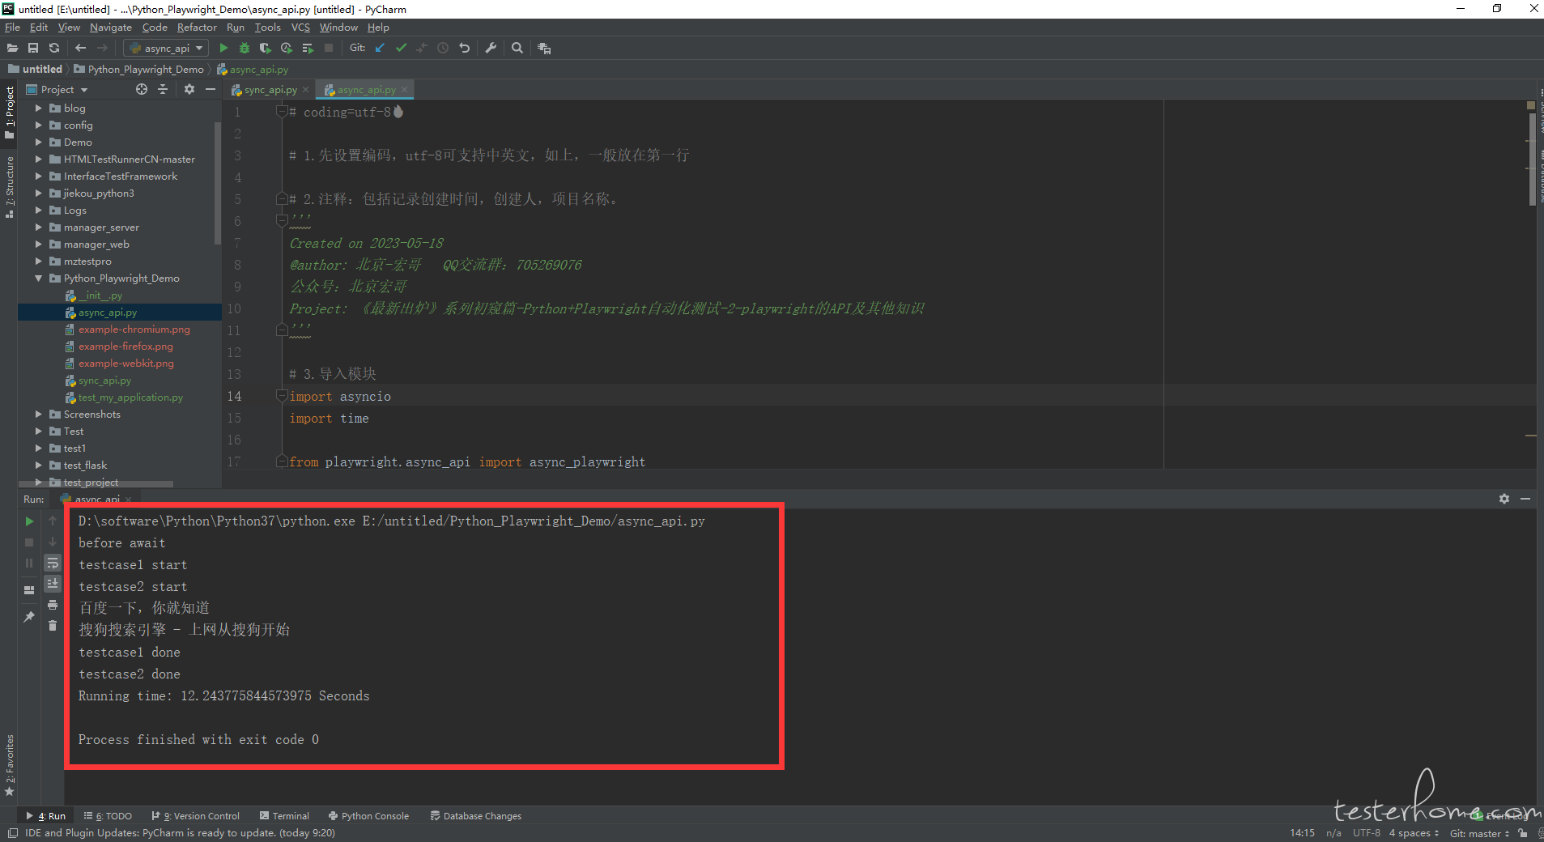This screenshot has width=1544, height=842.
Task: Toggle the 7: Structure side tab
Action: tap(9, 187)
